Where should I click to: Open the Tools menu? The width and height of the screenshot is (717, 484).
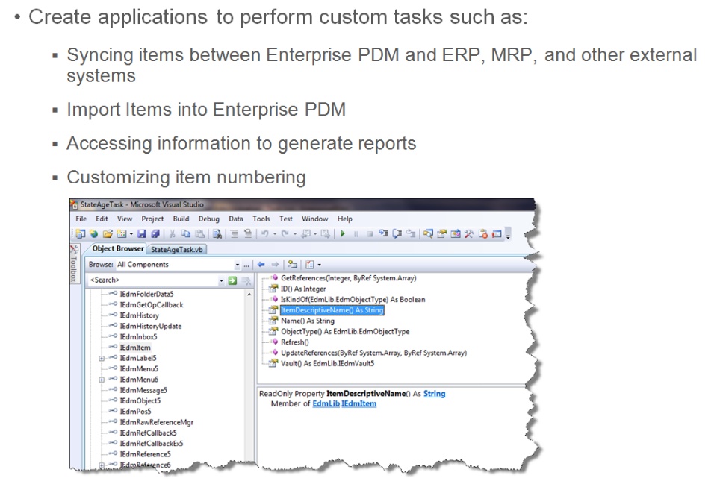pyautogui.click(x=261, y=219)
